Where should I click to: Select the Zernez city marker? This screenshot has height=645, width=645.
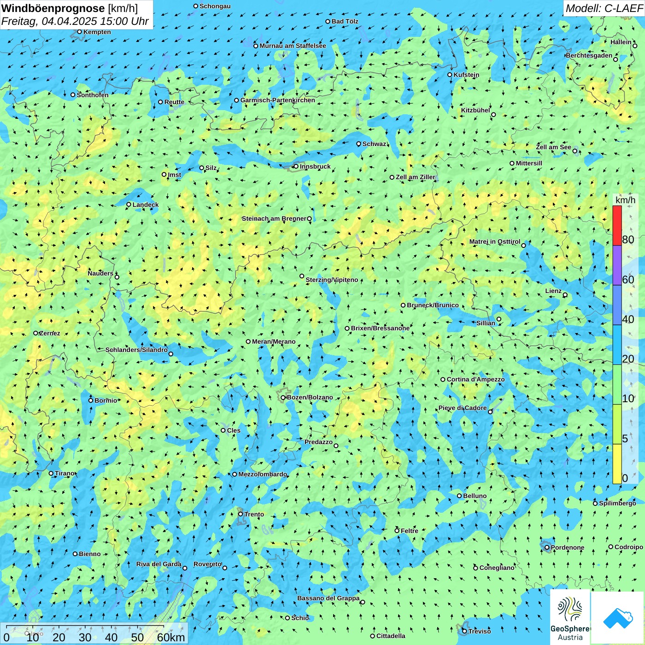coord(35,333)
